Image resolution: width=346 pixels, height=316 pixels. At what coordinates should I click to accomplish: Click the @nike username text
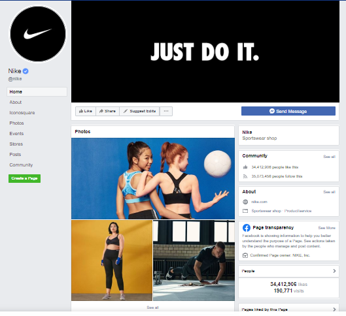click(x=15, y=79)
